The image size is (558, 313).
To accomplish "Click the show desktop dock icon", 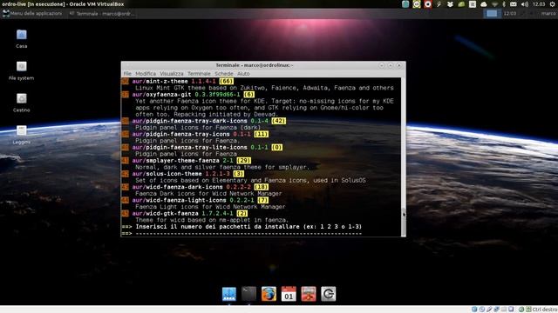I will click(228, 294).
